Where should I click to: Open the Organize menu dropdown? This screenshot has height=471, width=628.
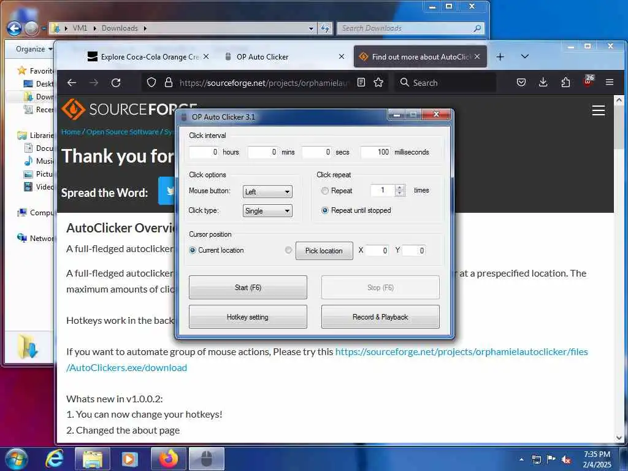(x=34, y=49)
